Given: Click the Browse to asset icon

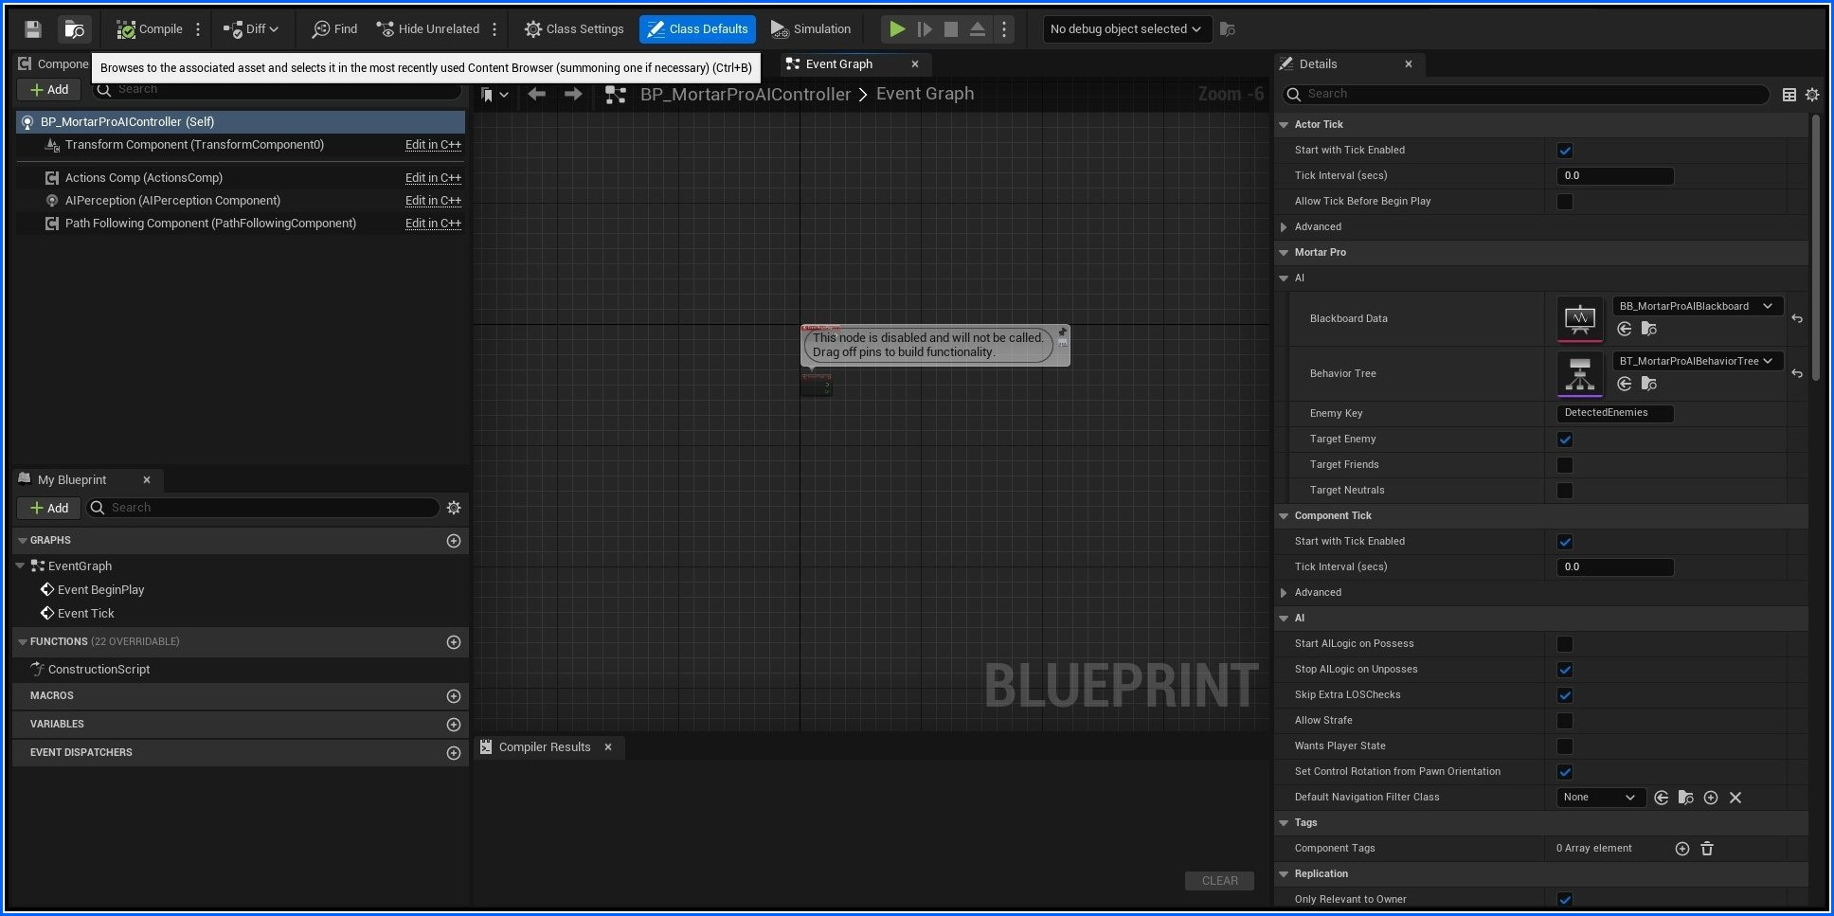Looking at the screenshot, I should [x=74, y=29].
